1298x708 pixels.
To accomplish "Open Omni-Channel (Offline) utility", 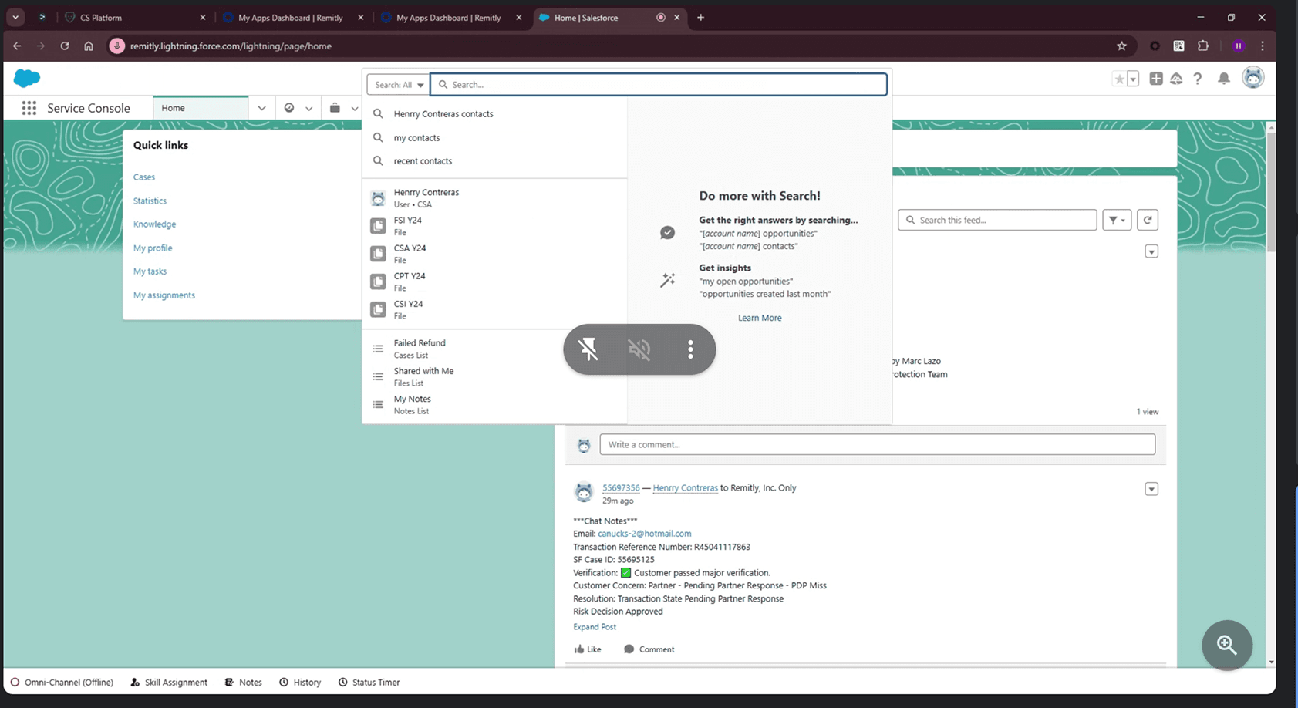I will tap(62, 683).
